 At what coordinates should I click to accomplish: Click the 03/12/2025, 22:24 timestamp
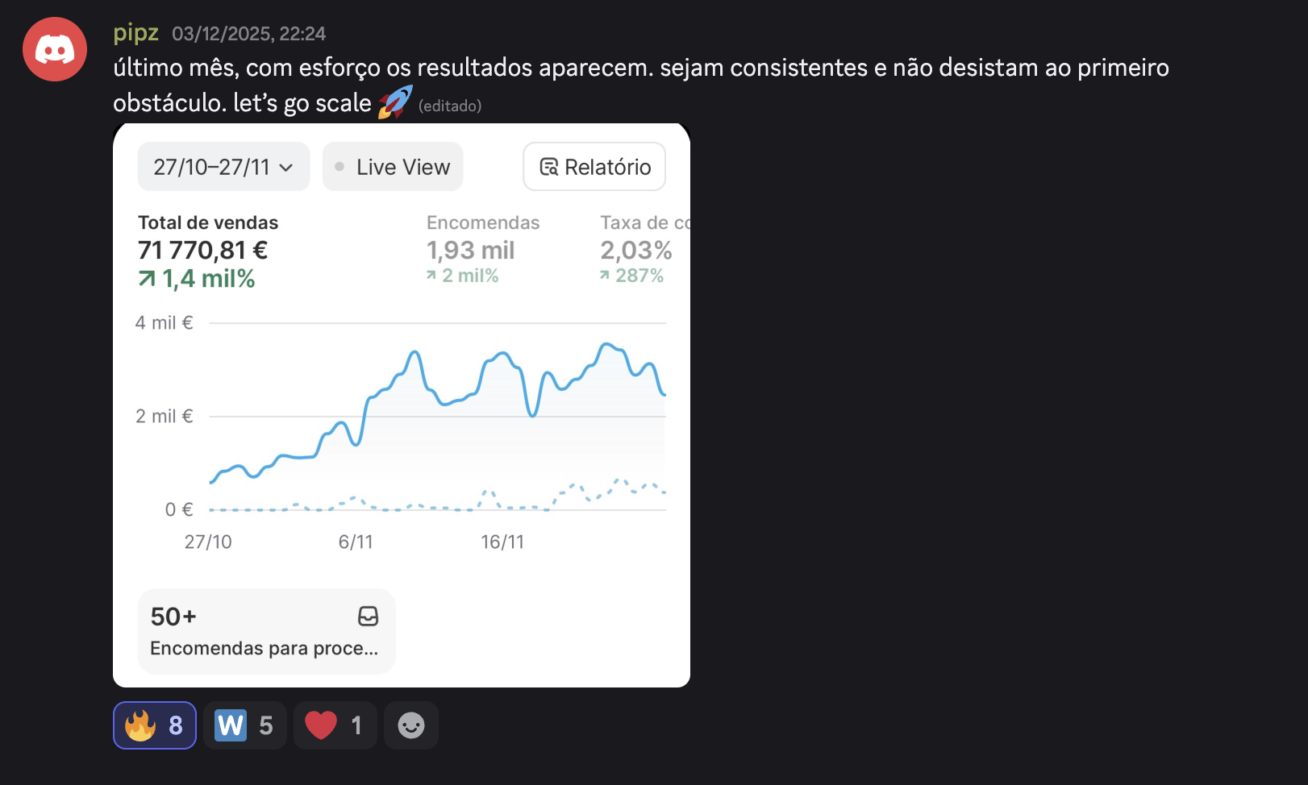coord(248,34)
